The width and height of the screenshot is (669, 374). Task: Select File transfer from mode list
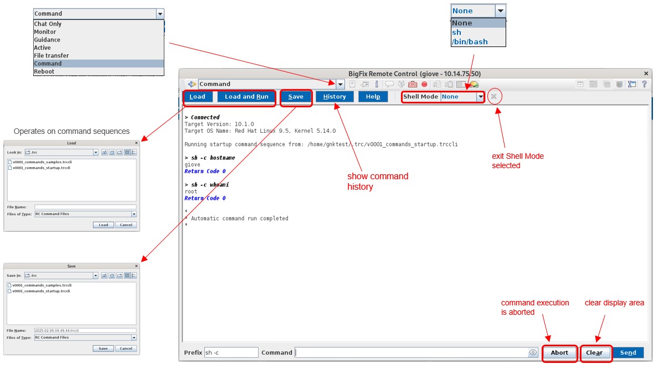[99, 55]
